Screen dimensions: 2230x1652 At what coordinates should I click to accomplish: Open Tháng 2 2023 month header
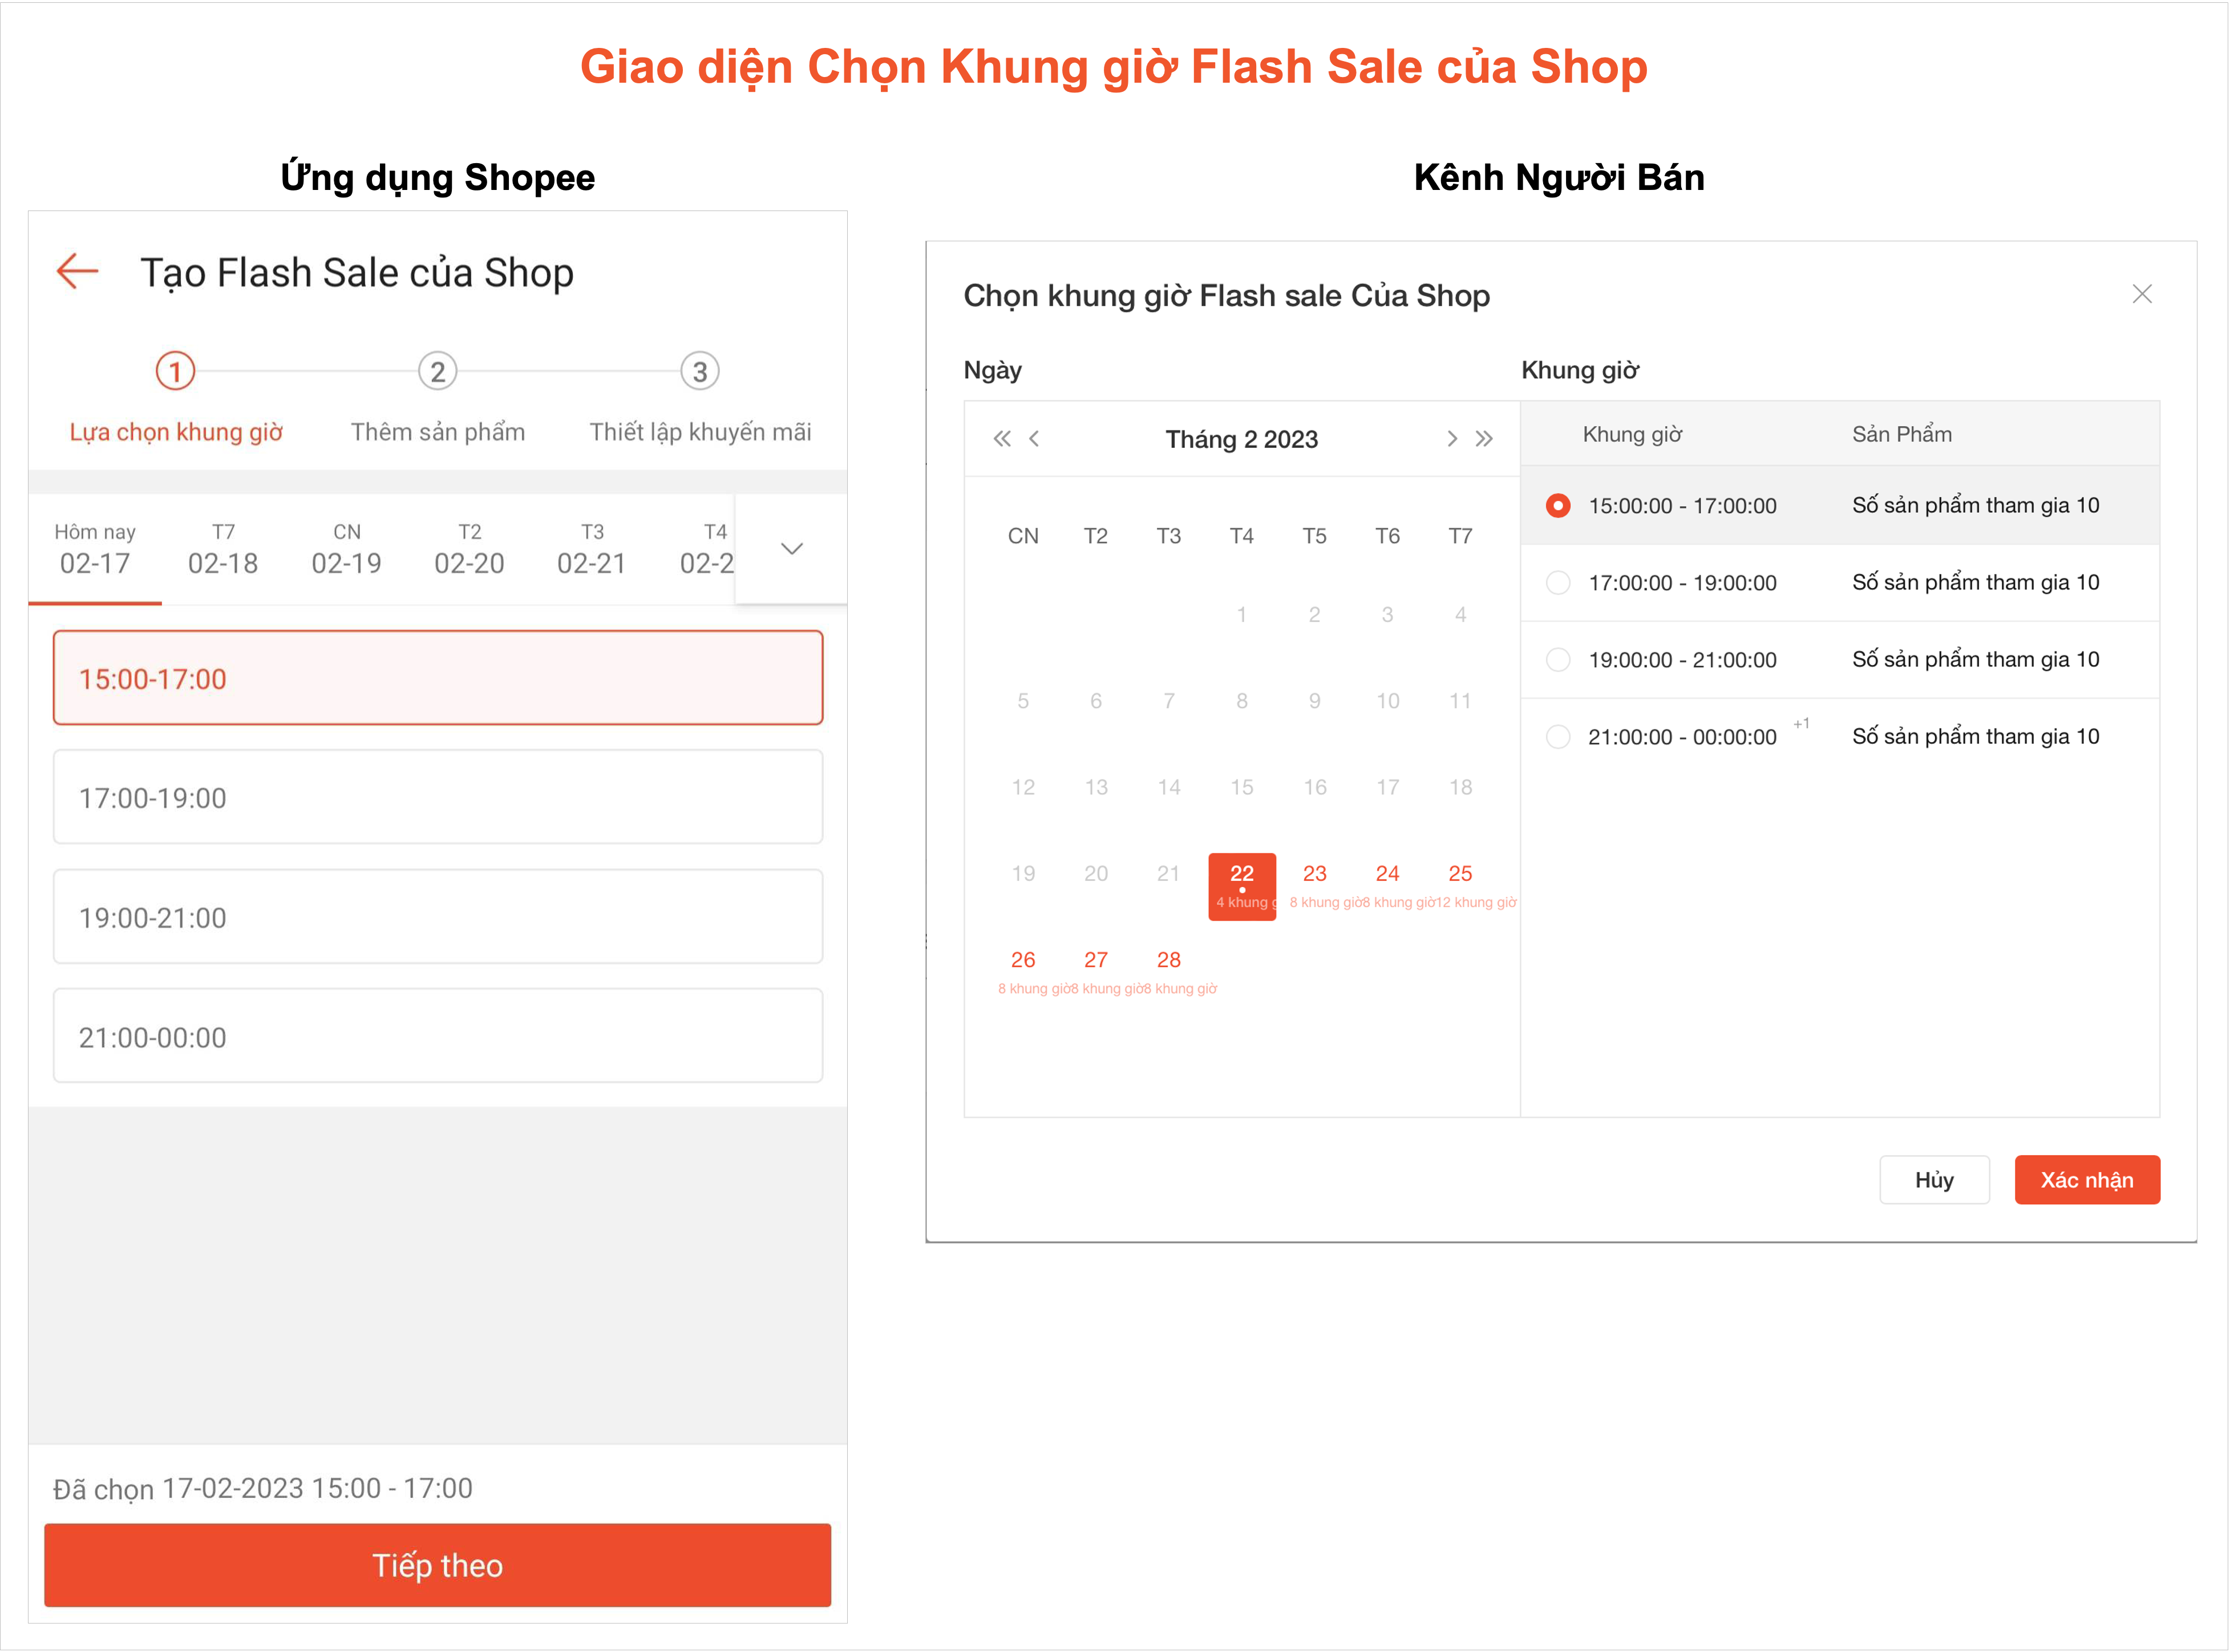(1241, 438)
